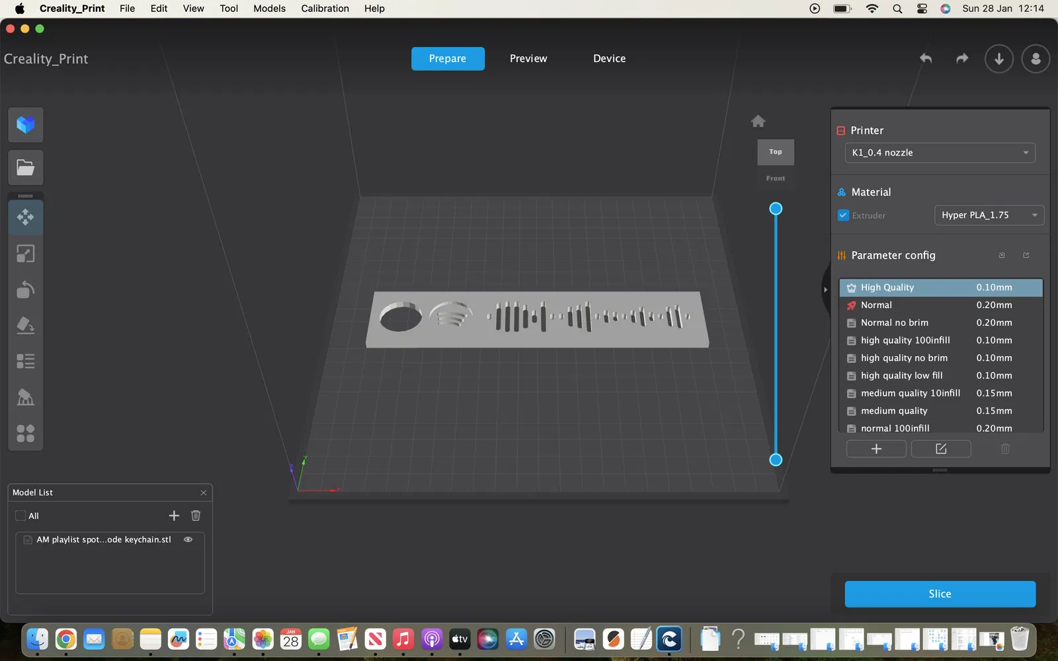Select high quality no brim profile
Screen dimensions: 1058x661
click(x=941, y=358)
